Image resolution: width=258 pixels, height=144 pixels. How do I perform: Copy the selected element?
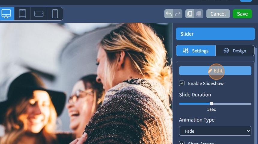point(190,14)
